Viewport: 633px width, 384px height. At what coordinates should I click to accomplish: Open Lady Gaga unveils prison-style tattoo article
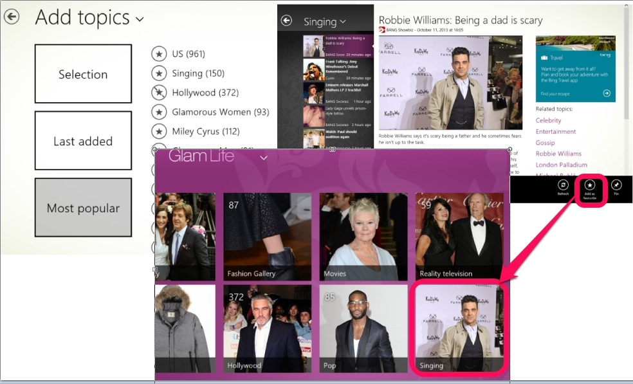point(338,116)
